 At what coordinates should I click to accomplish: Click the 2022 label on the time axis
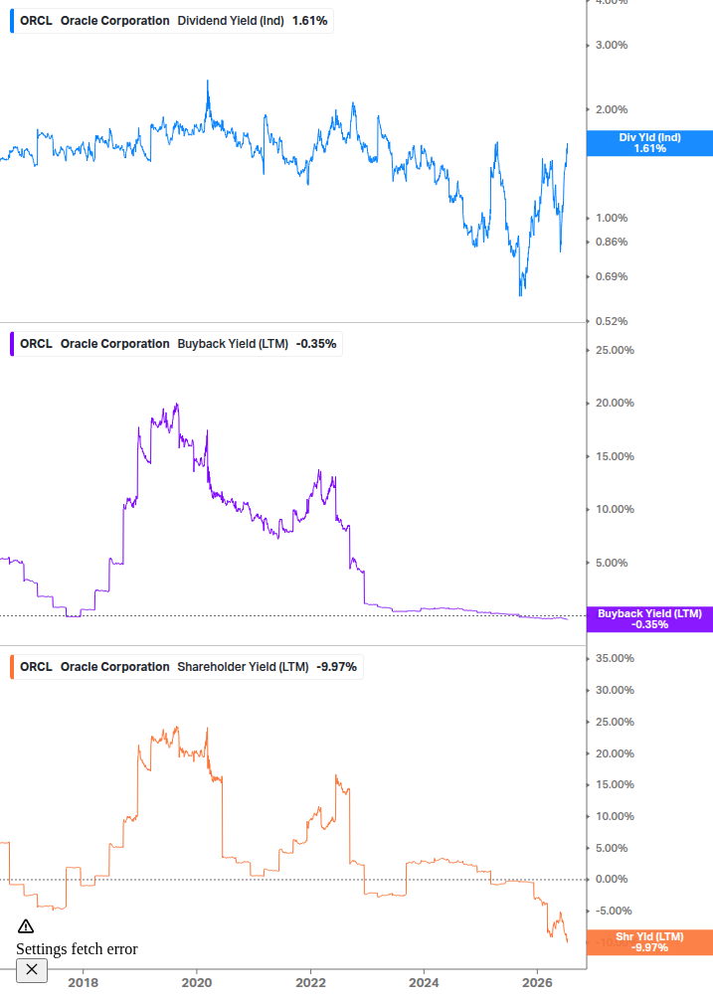[x=311, y=982]
